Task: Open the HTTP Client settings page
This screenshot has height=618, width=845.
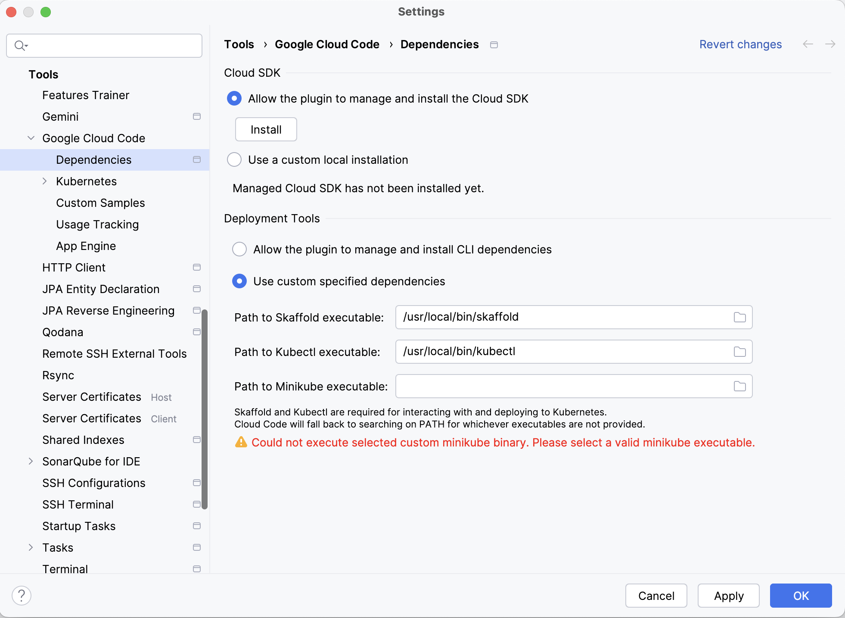Action: click(x=74, y=268)
